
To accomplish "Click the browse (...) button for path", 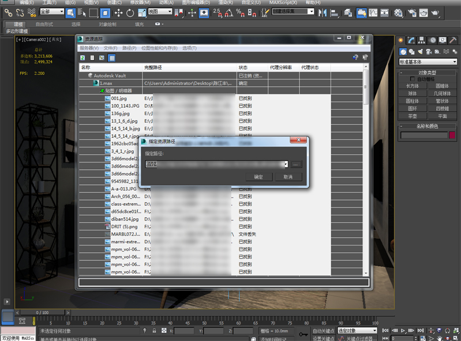I will pyautogui.click(x=297, y=164).
